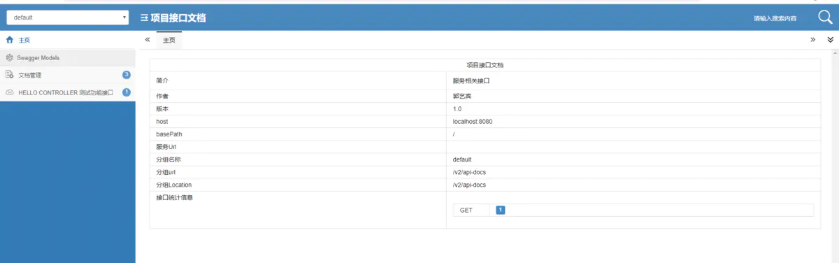Click the hamburger menu icon beside 项目接口文档

click(144, 17)
